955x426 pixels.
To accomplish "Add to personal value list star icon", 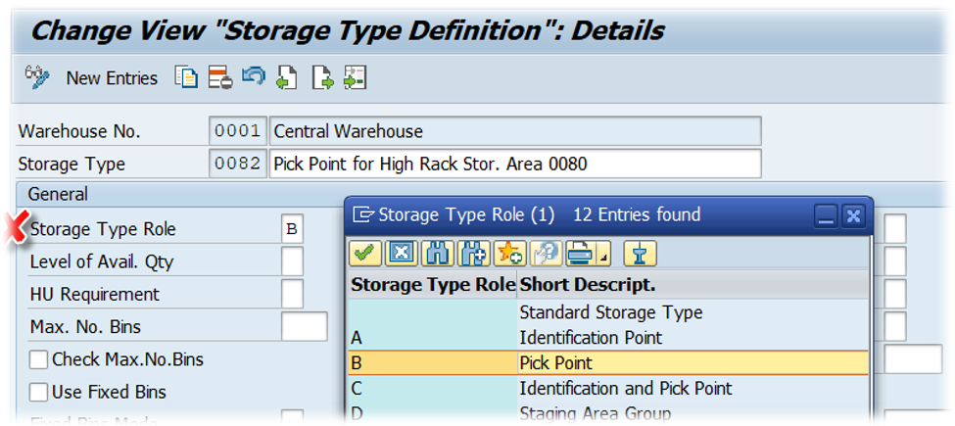I will [x=509, y=255].
